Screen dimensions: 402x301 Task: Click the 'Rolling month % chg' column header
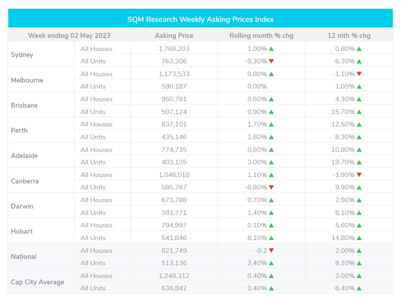(x=261, y=36)
